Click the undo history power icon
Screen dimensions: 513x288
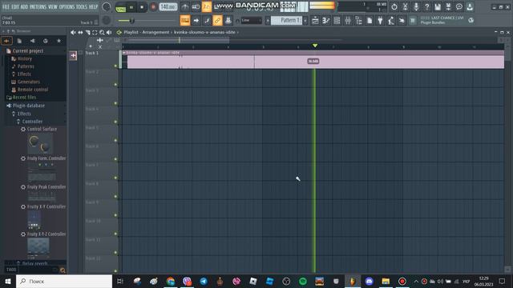coord(394,6)
